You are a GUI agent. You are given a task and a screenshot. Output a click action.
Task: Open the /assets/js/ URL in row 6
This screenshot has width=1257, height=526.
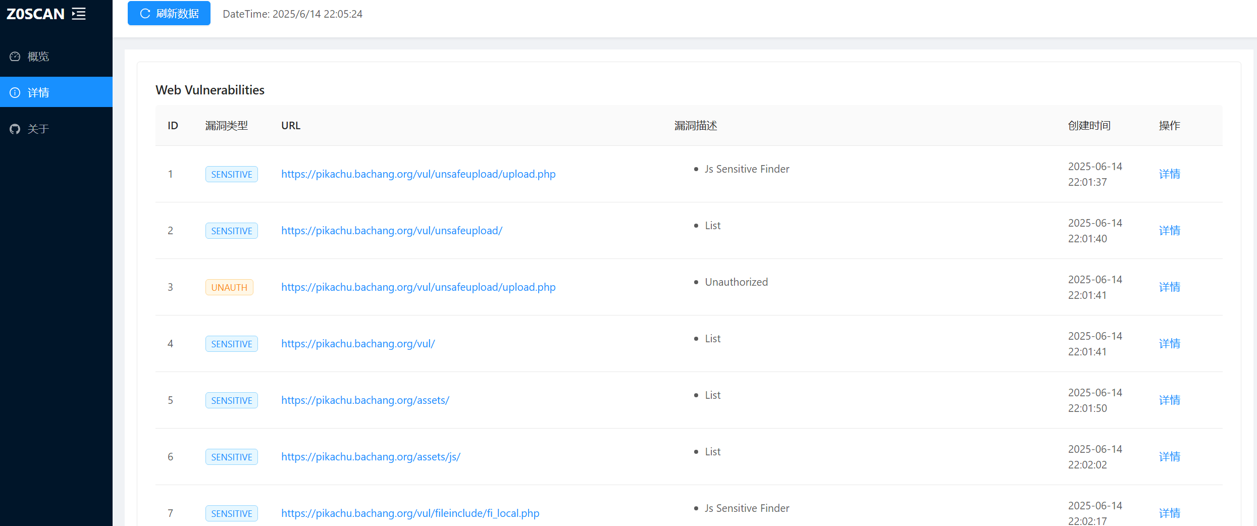point(371,457)
